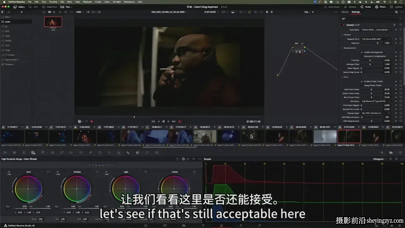Open the viewer zoom 125% dropdown
The width and height of the screenshot is (405, 228).
(x=80, y=12)
